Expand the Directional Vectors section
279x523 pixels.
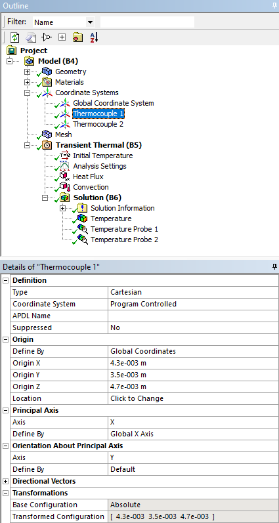(x=5, y=481)
